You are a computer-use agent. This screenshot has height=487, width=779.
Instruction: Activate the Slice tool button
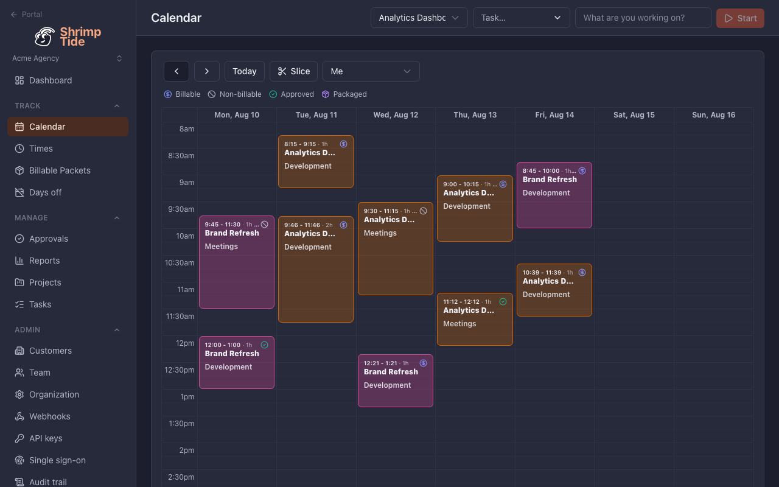click(294, 71)
